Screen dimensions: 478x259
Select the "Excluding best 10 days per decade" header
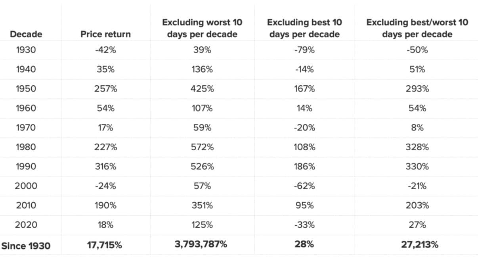tap(304, 28)
